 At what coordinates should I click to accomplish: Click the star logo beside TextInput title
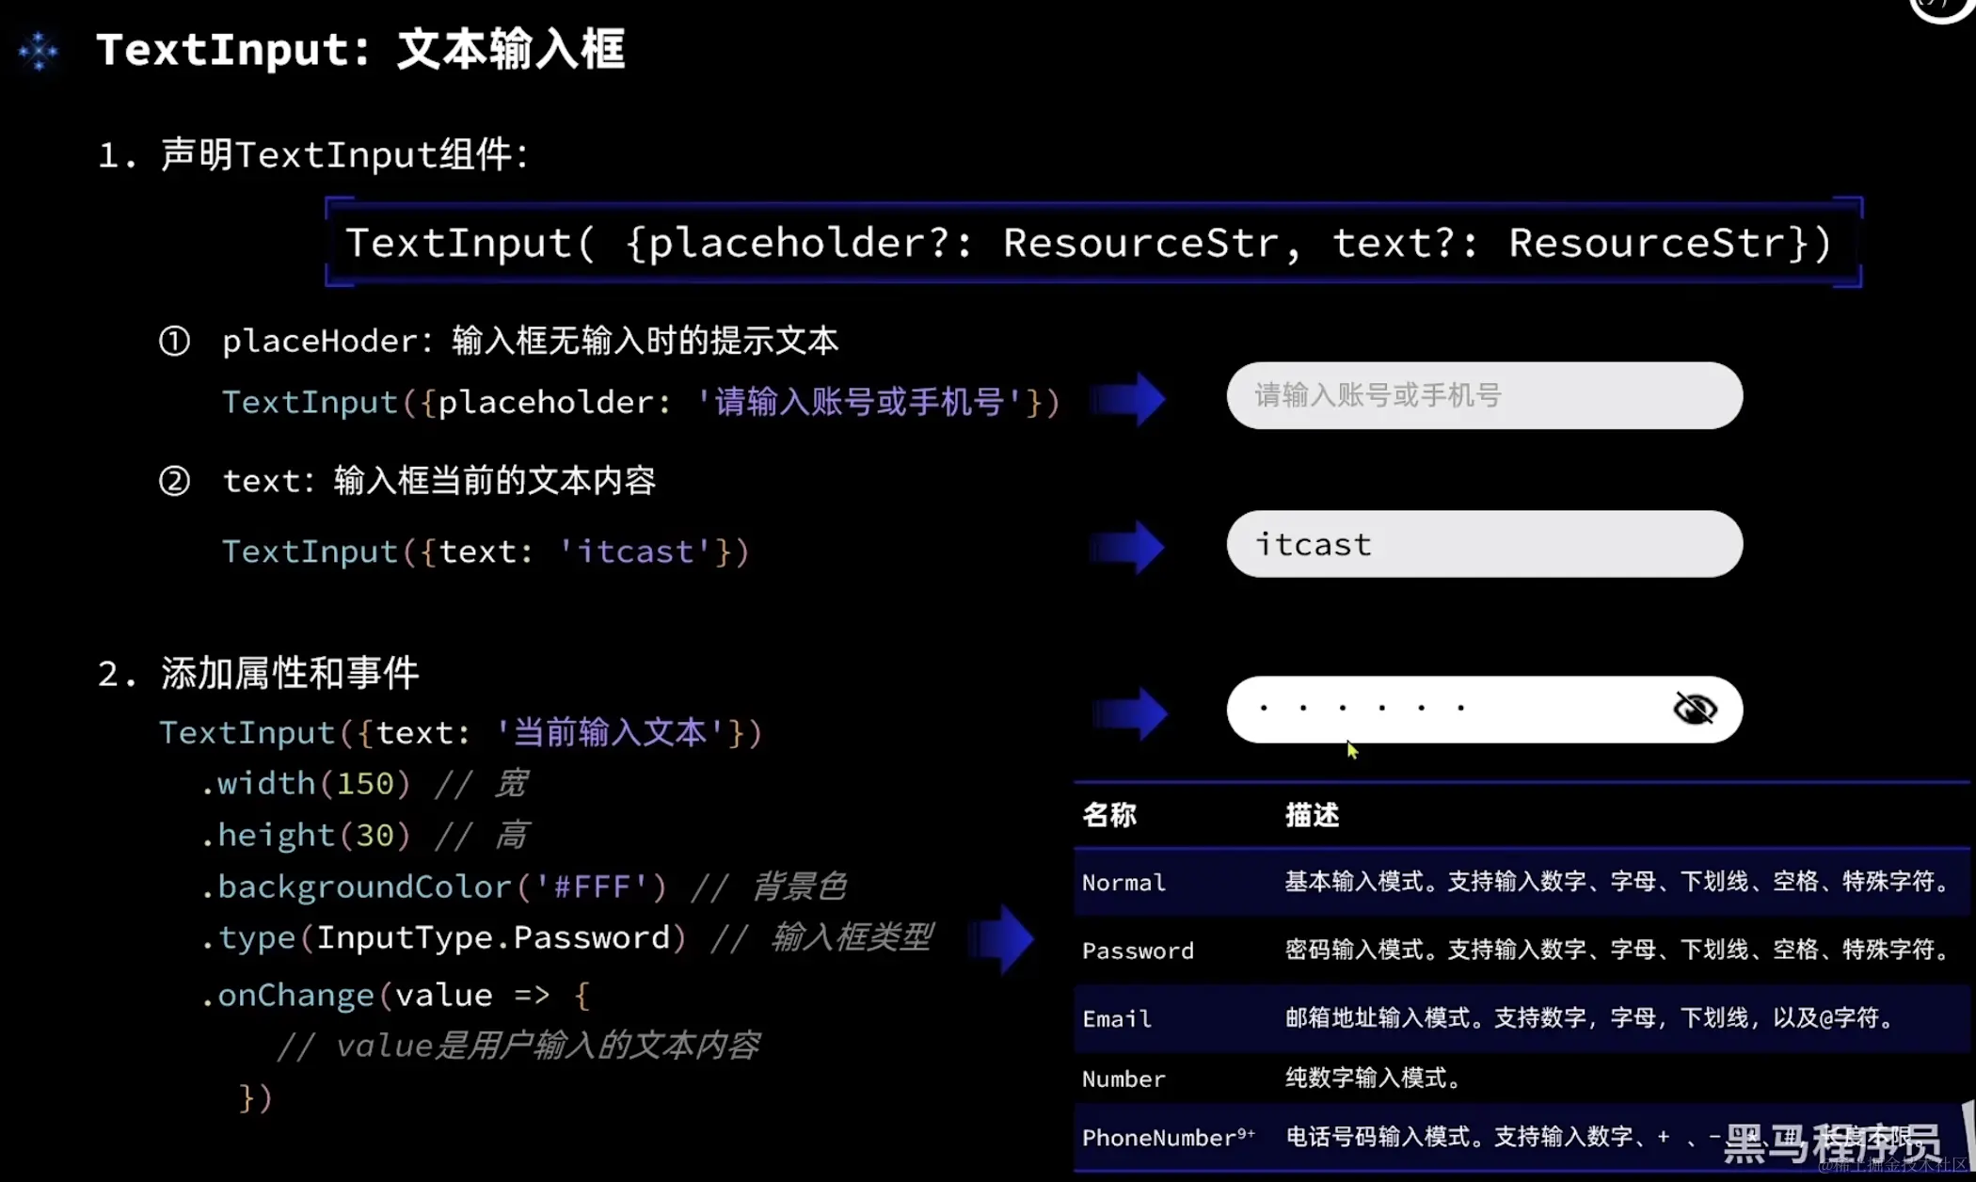[x=39, y=50]
